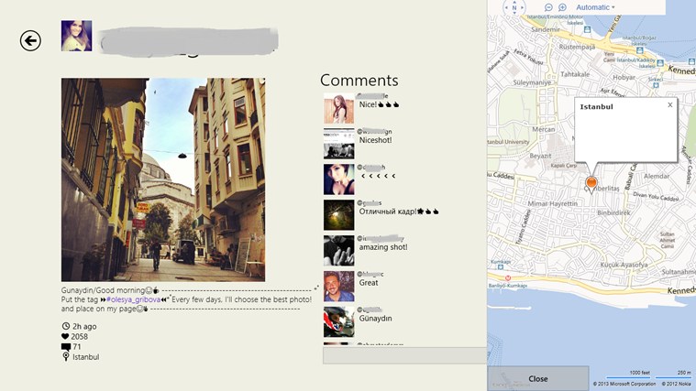Open the Istanbul street photo
Image resolution: width=696 pixels, height=391 pixels.
tap(163, 179)
